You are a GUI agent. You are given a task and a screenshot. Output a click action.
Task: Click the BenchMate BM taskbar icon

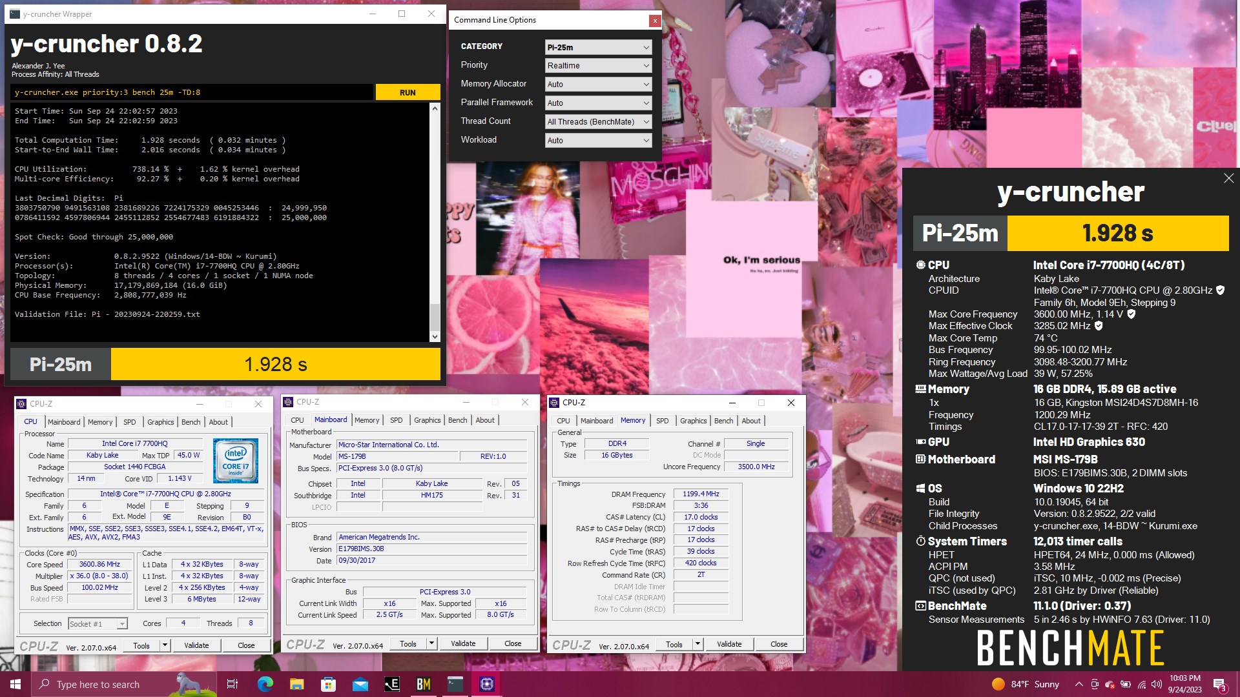click(x=423, y=684)
